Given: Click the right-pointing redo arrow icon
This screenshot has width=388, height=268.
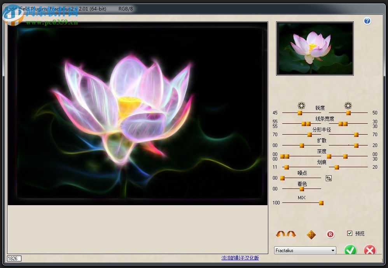Looking at the screenshot, I should [x=291, y=234].
